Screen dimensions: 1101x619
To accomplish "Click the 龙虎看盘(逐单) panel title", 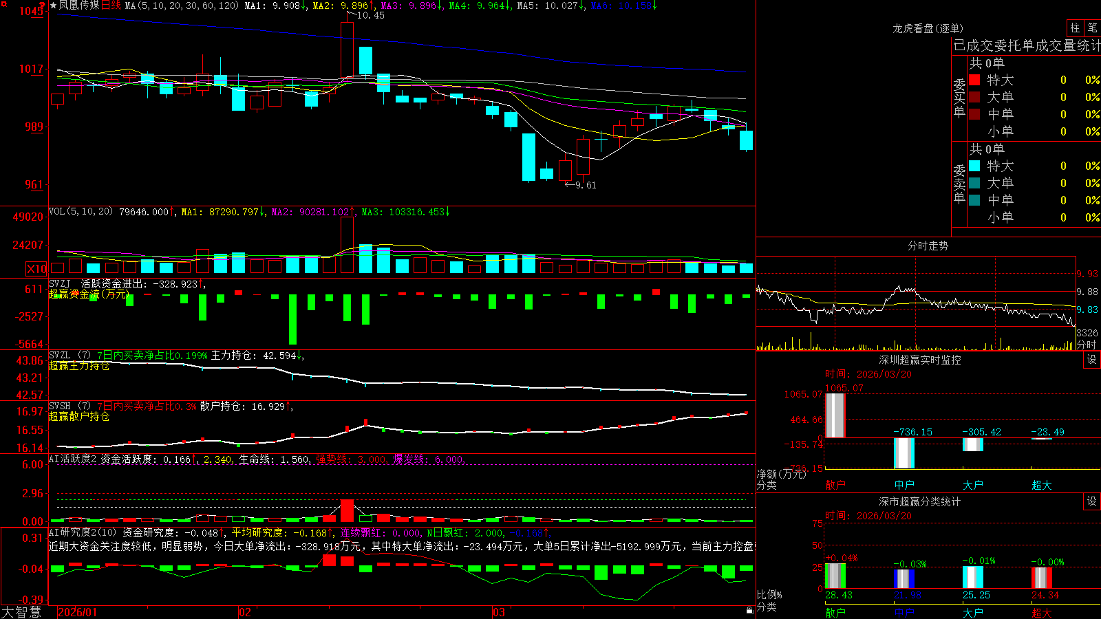I will point(928,28).
